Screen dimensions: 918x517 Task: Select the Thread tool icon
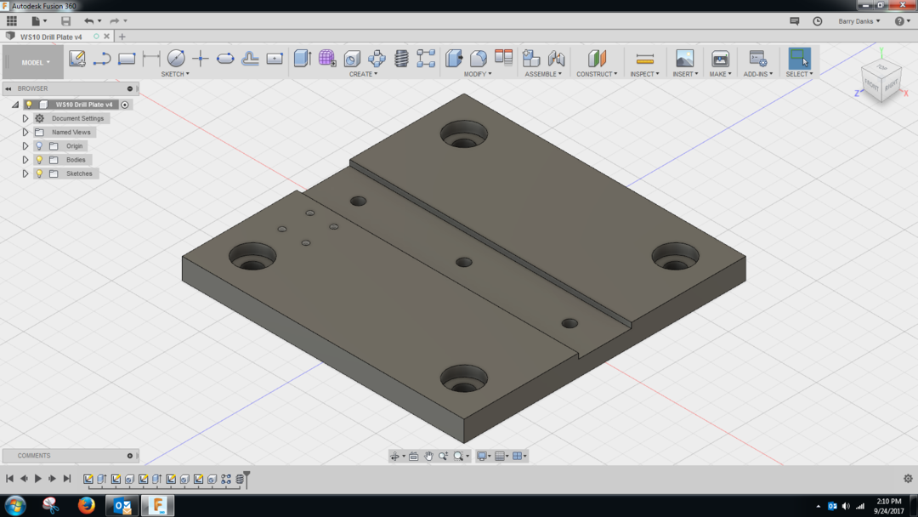pyautogui.click(x=401, y=58)
